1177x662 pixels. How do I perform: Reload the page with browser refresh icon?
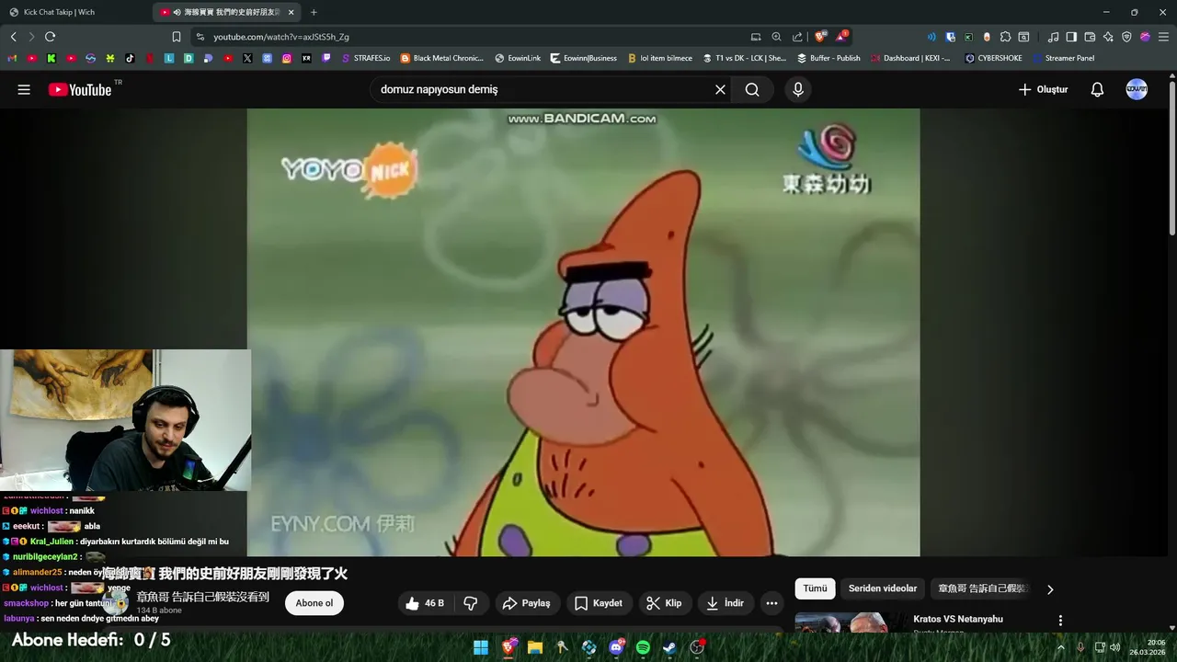pyautogui.click(x=50, y=37)
